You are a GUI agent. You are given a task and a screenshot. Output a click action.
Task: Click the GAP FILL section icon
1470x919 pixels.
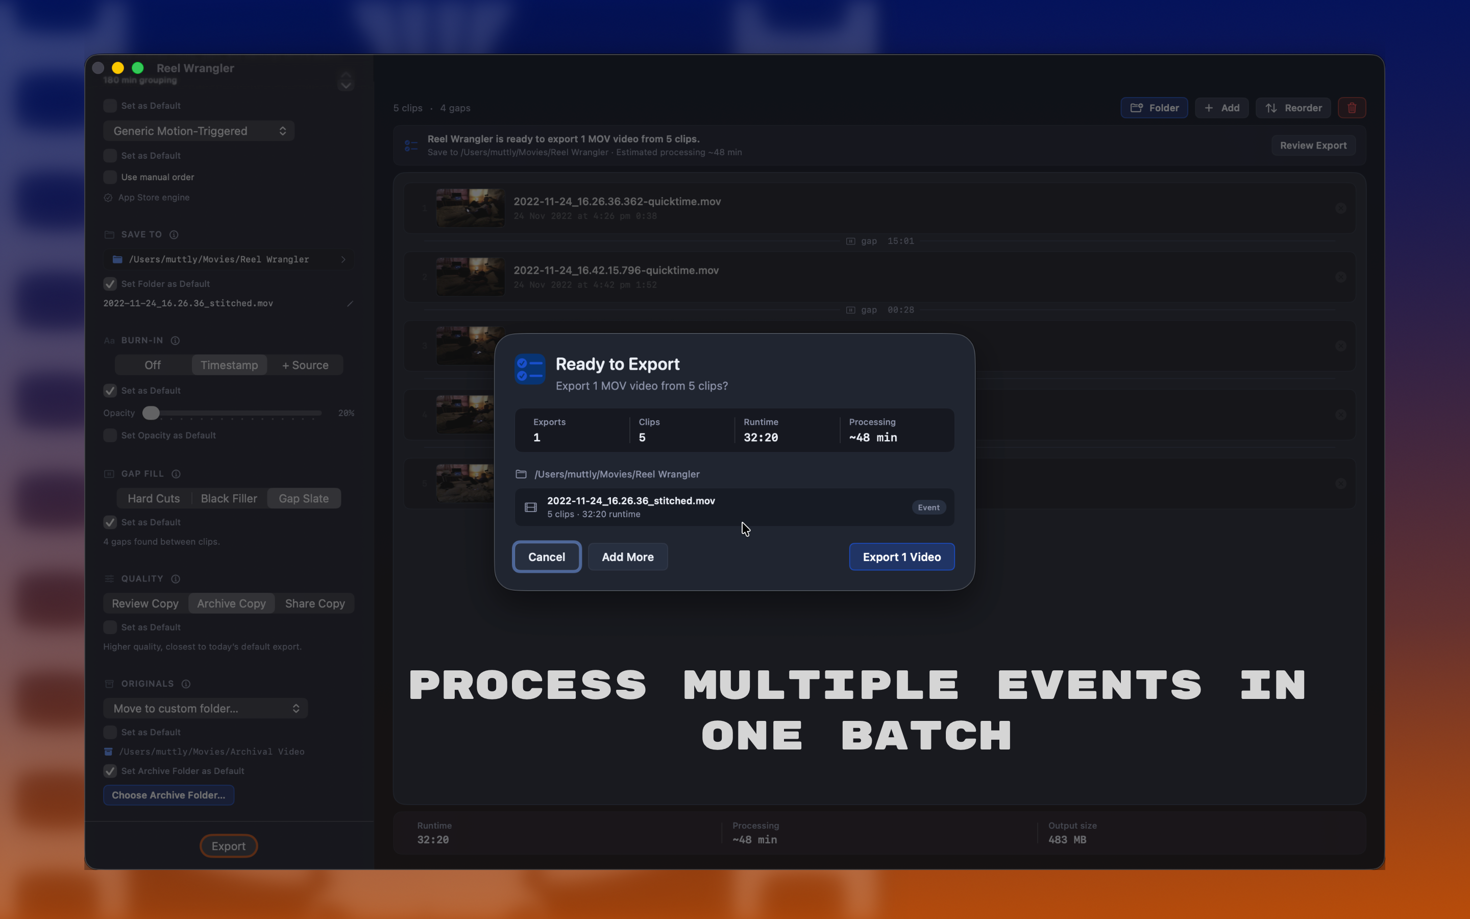pyautogui.click(x=109, y=474)
